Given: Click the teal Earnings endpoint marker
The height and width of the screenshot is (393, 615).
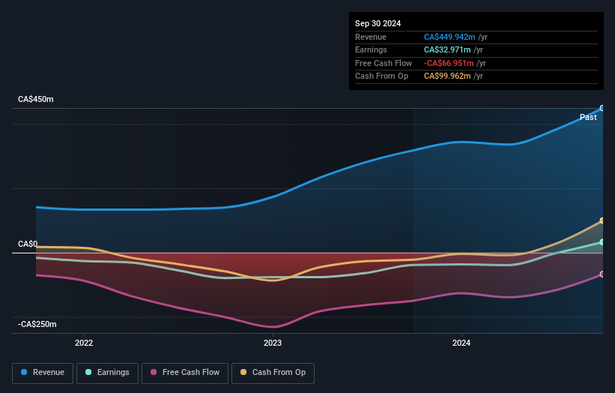Looking at the screenshot, I should click(x=602, y=242).
